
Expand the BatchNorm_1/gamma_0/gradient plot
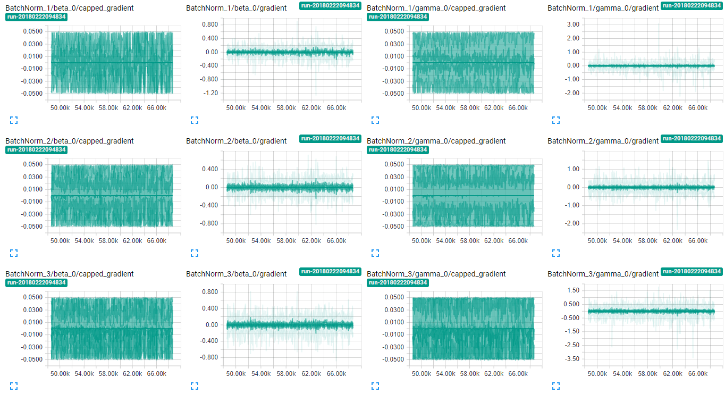tap(556, 120)
